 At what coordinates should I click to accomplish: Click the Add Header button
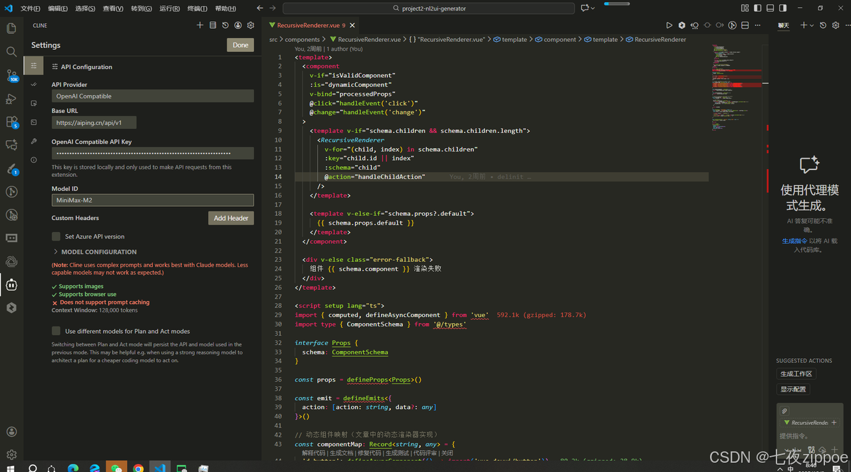click(x=231, y=218)
